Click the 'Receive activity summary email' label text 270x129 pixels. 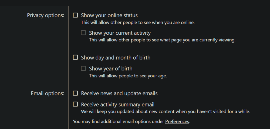tap(117, 105)
